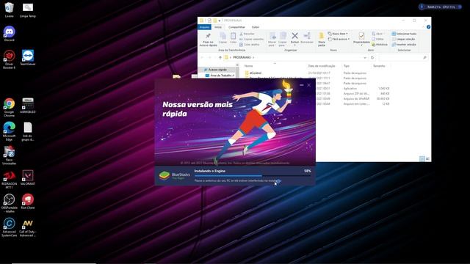Click the RAM CPU monitor widget

441,7
